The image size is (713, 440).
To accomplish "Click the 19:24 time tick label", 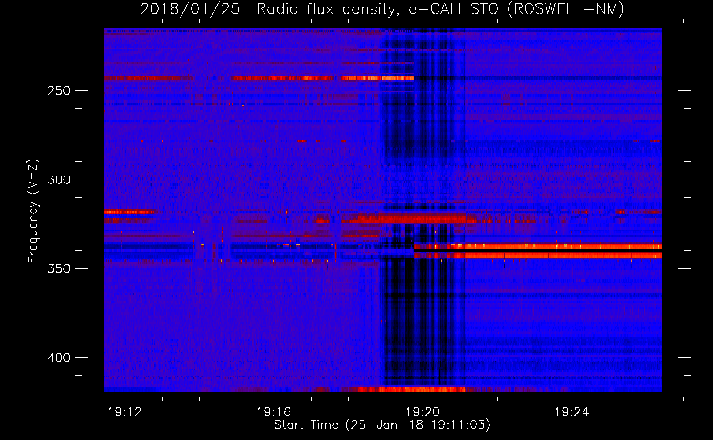I will [572, 412].
